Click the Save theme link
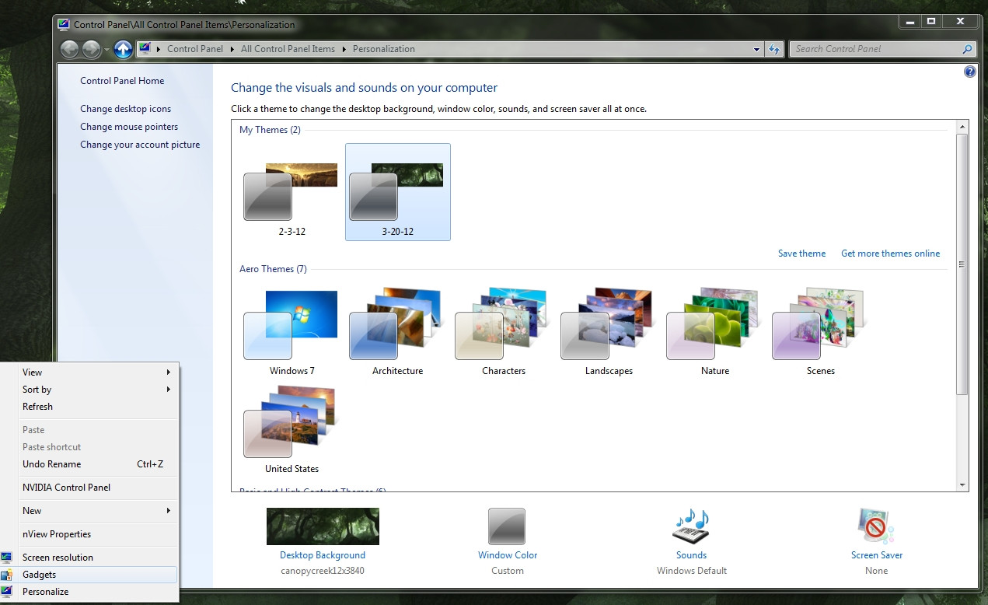The height and width of the screenshot is (605, 988). (x=801, y=254)
